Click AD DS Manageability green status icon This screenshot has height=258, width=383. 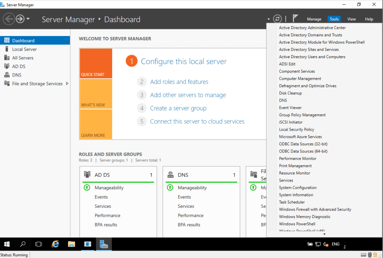pyautogui.click(x=87, y=188)
